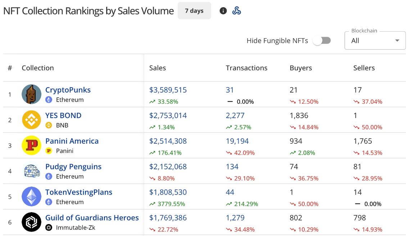The image size is (412, 237).
Task: Click the Sellers column header
Action: [364, 68]
